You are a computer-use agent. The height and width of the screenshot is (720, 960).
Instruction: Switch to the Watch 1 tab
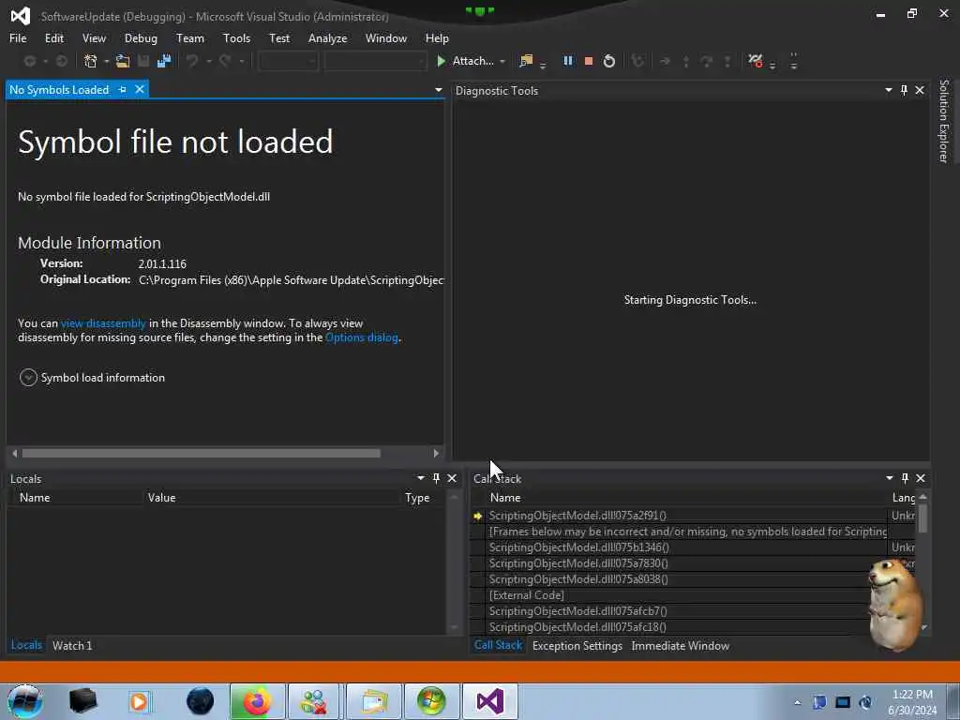coord(72,645)
